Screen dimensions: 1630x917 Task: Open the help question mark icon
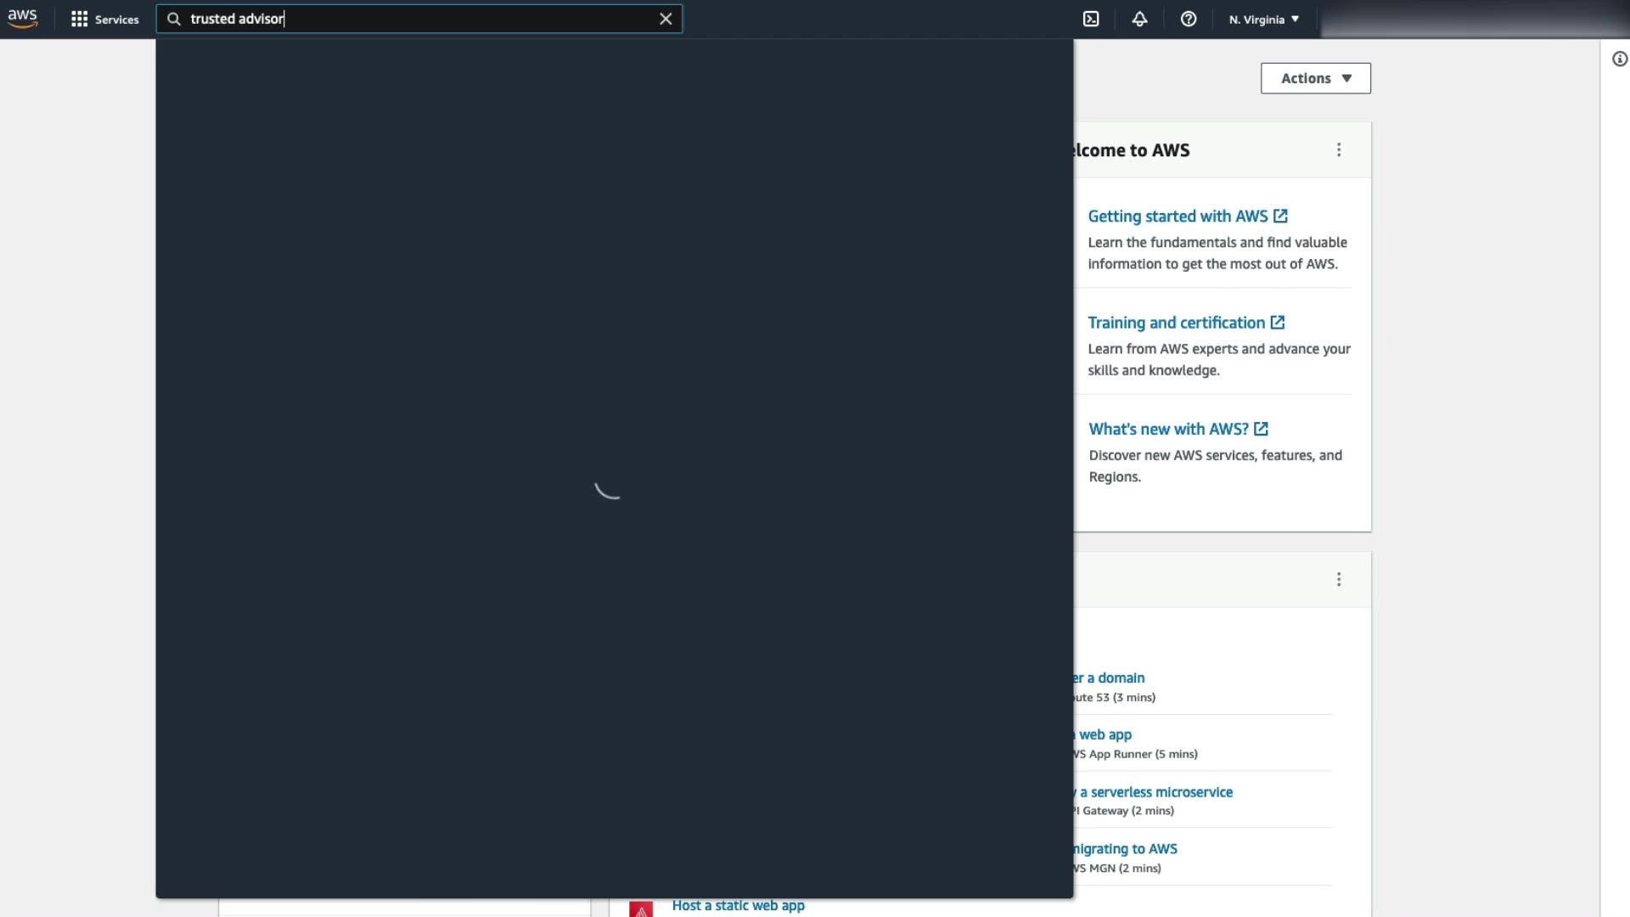coord(1189,19)
